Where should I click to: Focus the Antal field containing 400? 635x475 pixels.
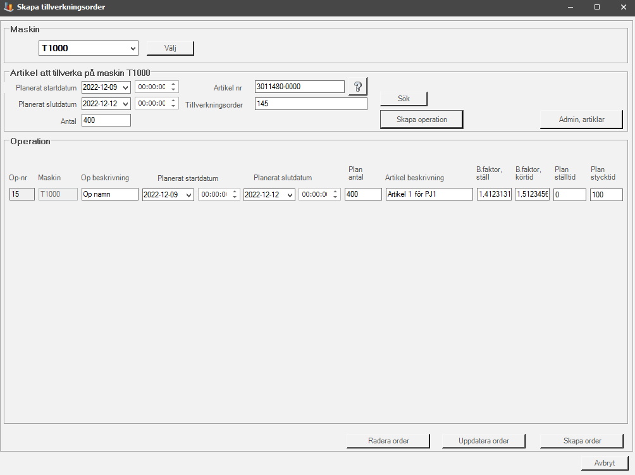point(106,120)
